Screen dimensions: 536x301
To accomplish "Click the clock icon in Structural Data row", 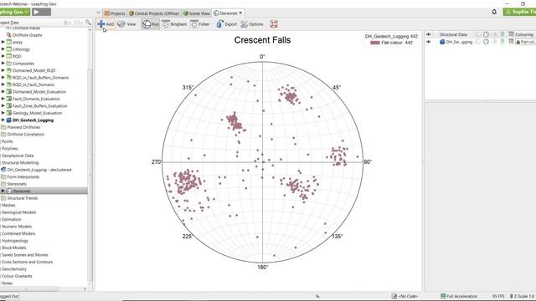I will 486,34.
